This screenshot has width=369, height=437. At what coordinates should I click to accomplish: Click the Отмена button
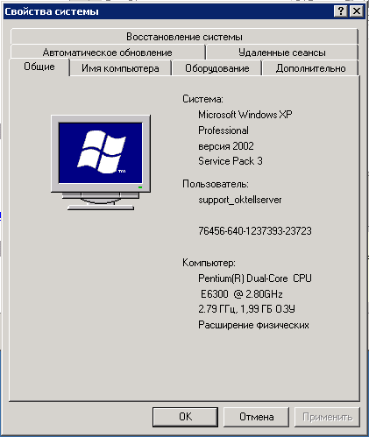[x=256, y=417]
